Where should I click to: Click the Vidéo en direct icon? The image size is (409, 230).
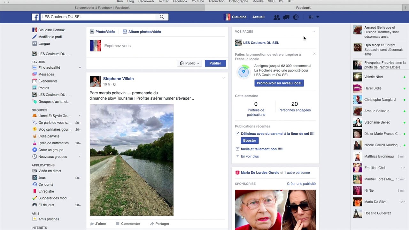click(35, 171)
